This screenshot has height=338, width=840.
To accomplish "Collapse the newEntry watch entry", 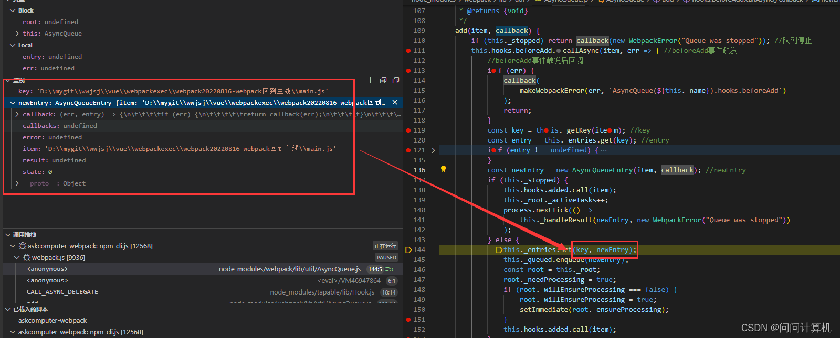I will coord(13,103).
